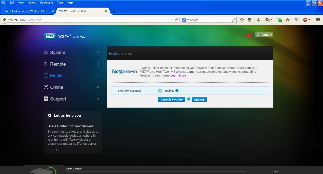
Task: Click the storage usage progress bar
Action: 155,171
